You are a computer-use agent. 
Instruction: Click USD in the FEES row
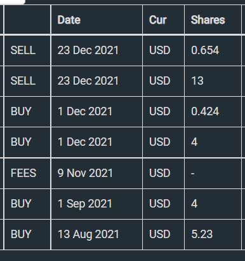click(x=160, y=173)
